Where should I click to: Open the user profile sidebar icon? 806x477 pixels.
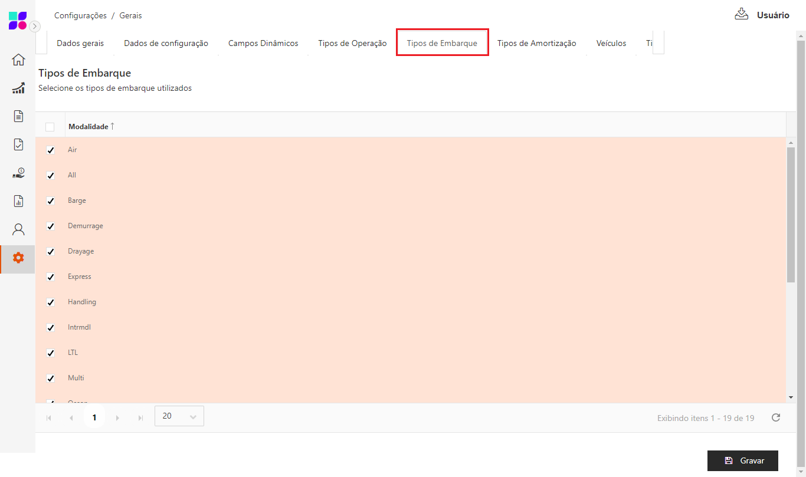pos(18,229)
